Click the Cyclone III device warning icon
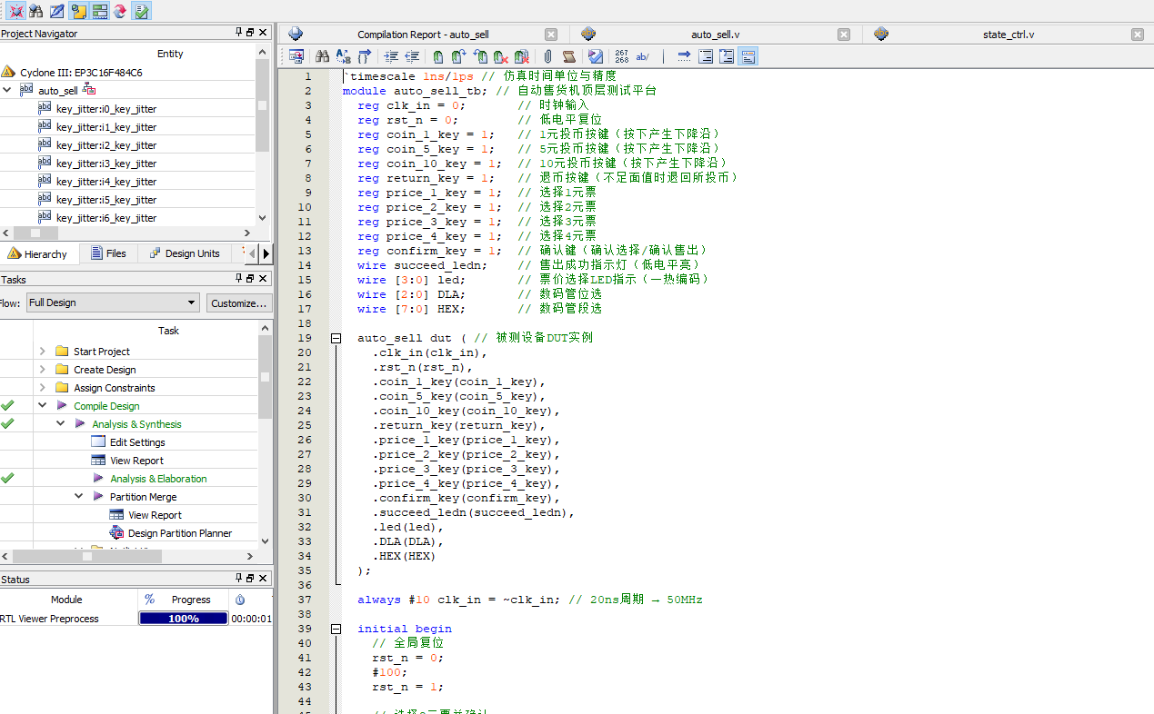The image size is (1154, 714). (x=8, y=72)
